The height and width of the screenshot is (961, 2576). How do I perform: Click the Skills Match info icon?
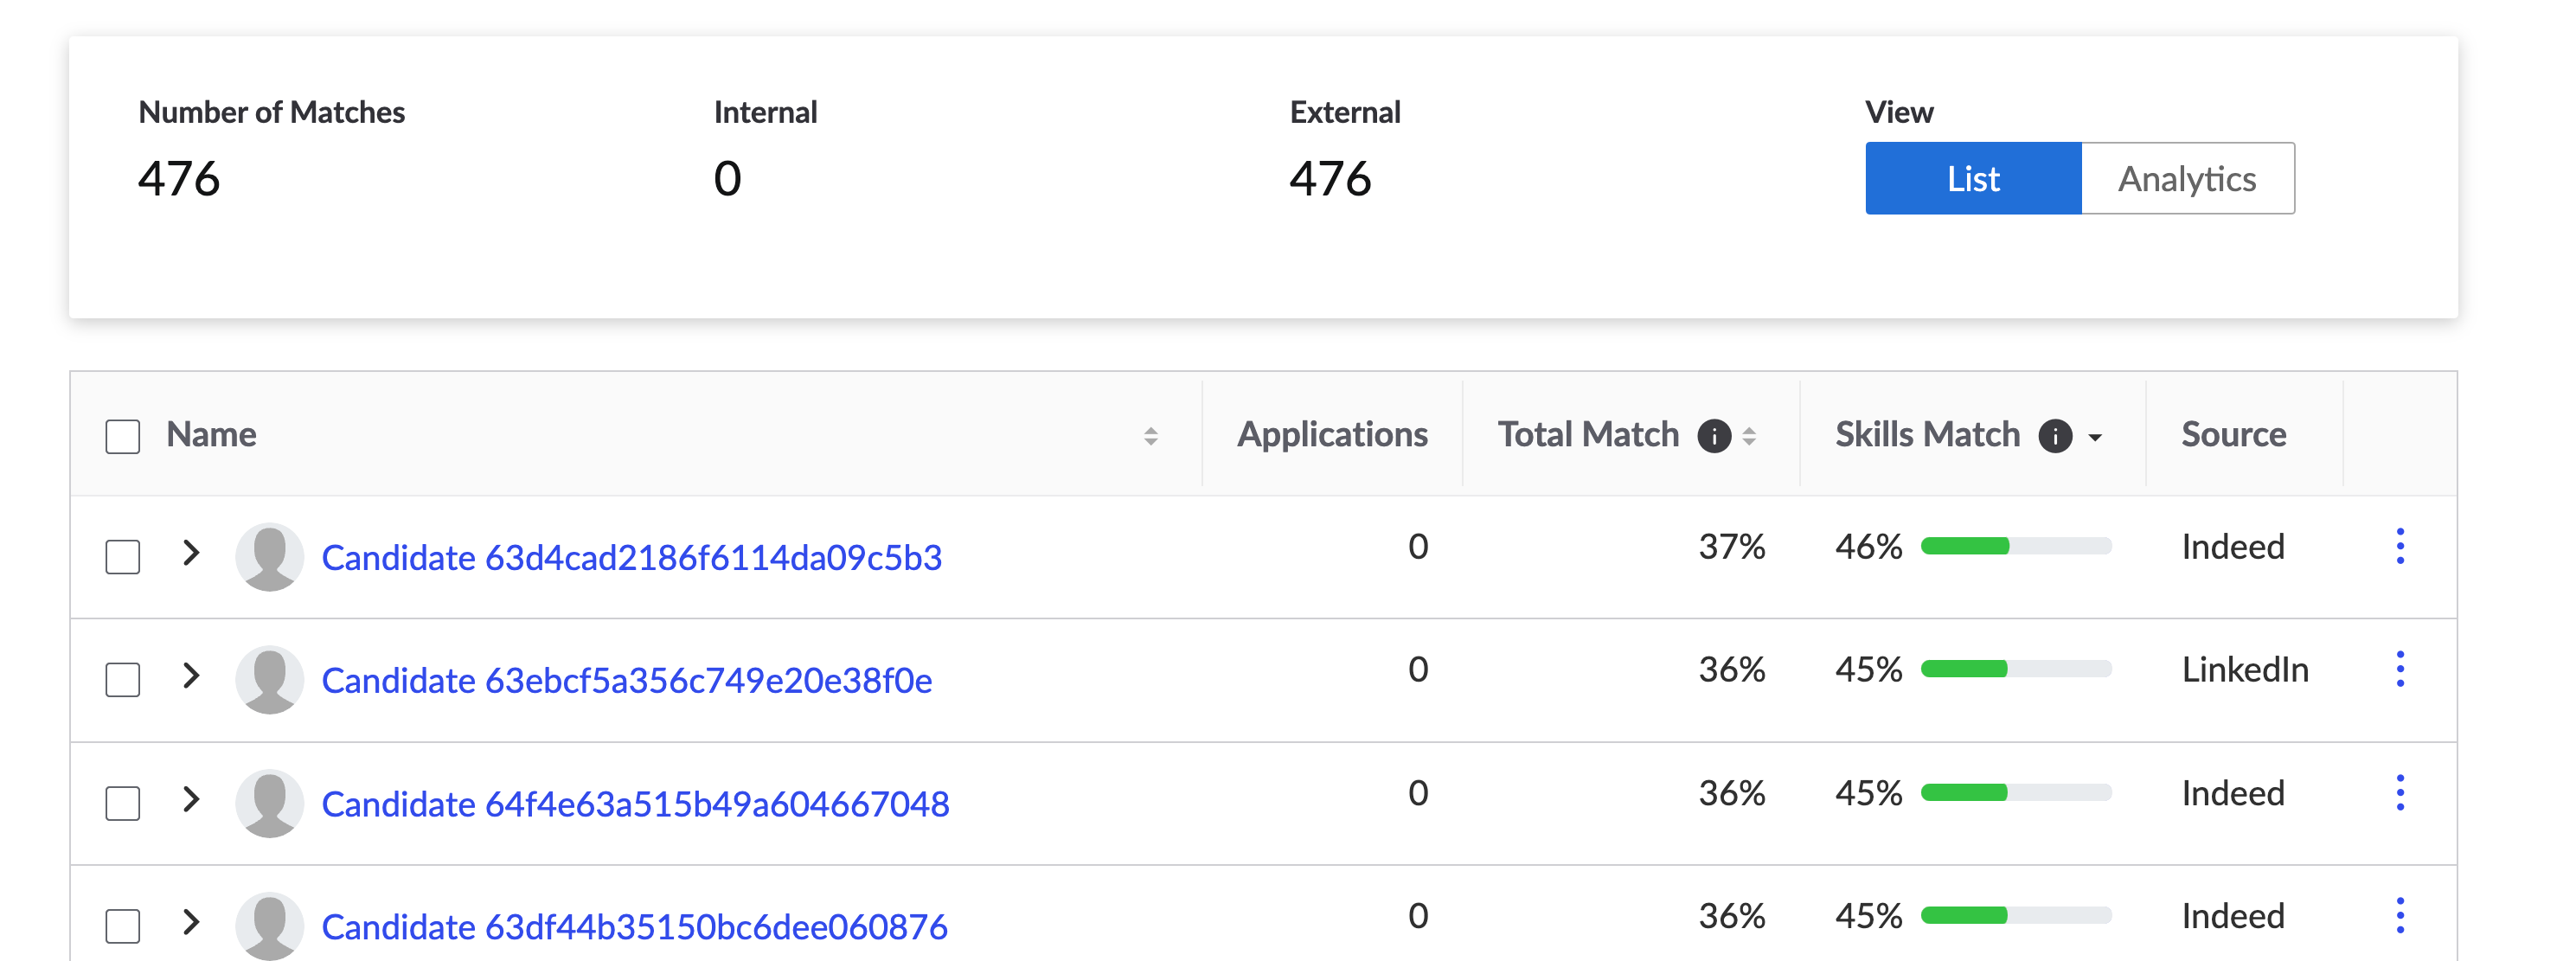click(x=2055, y=436)
